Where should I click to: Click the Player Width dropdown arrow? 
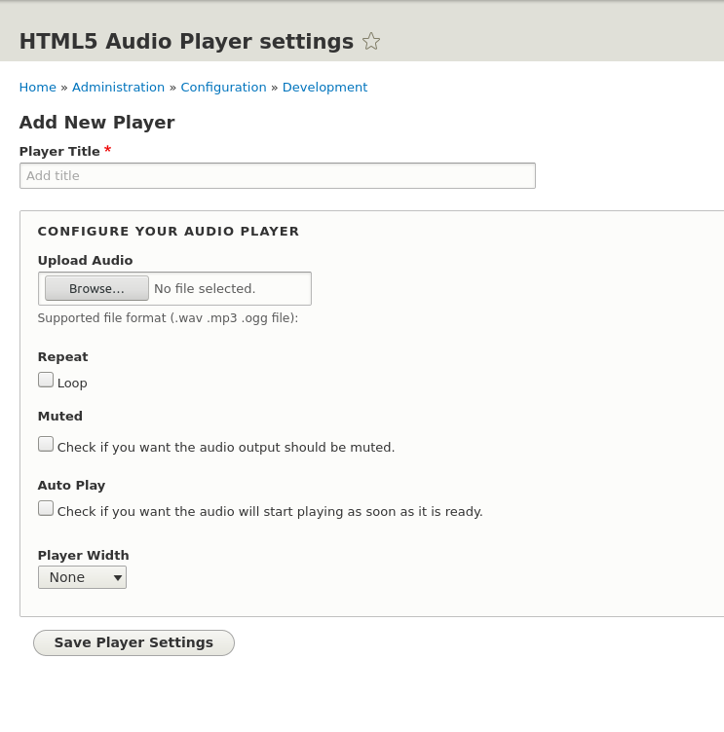click(118, 578)
